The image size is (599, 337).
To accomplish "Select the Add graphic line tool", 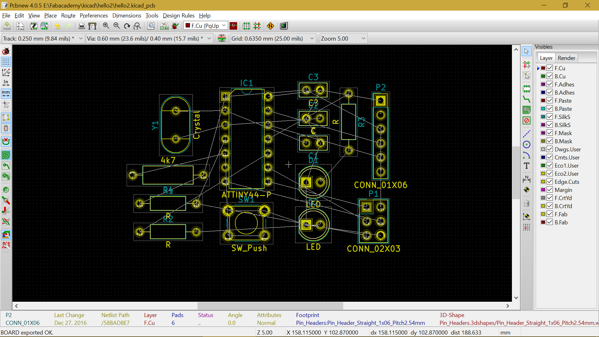I will (x=527, y=134).
